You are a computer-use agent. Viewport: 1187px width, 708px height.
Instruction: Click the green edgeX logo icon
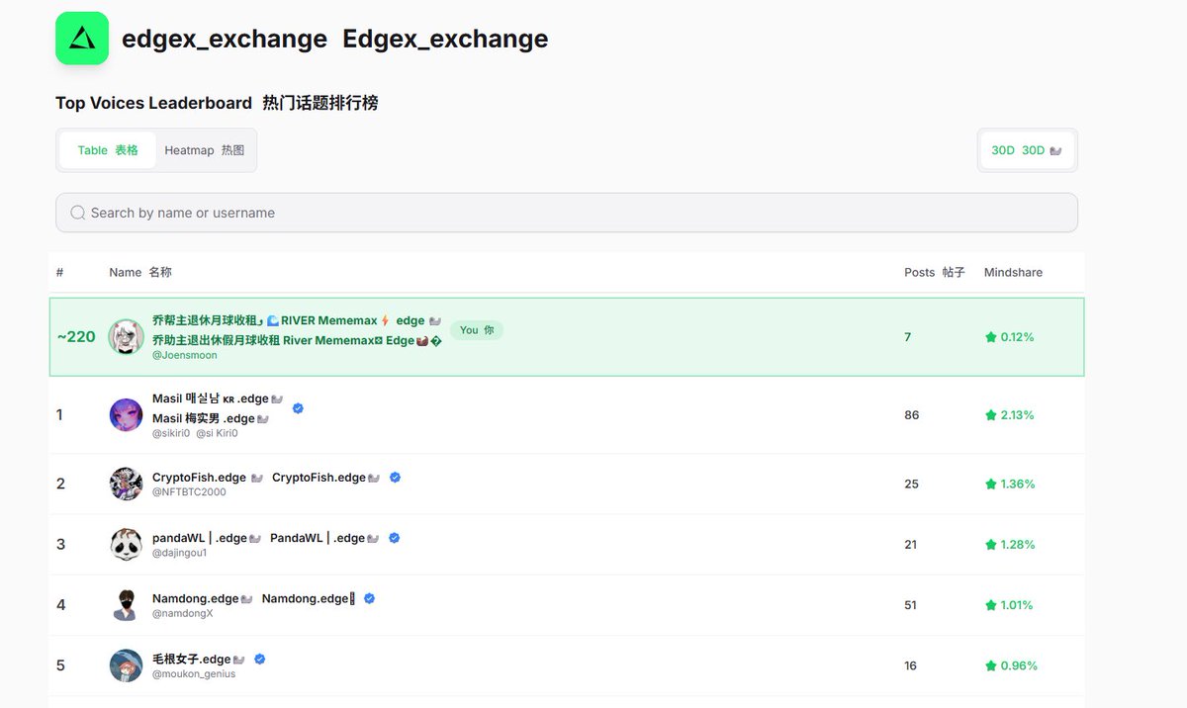click(82, 39)
